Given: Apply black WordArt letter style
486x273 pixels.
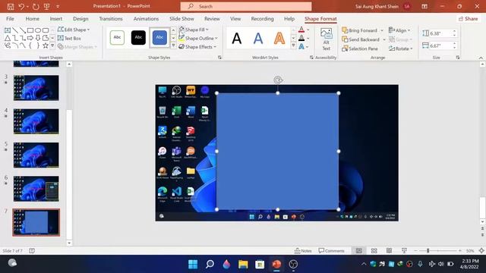Looking at the screenshot, I should (x=237, y=39).
